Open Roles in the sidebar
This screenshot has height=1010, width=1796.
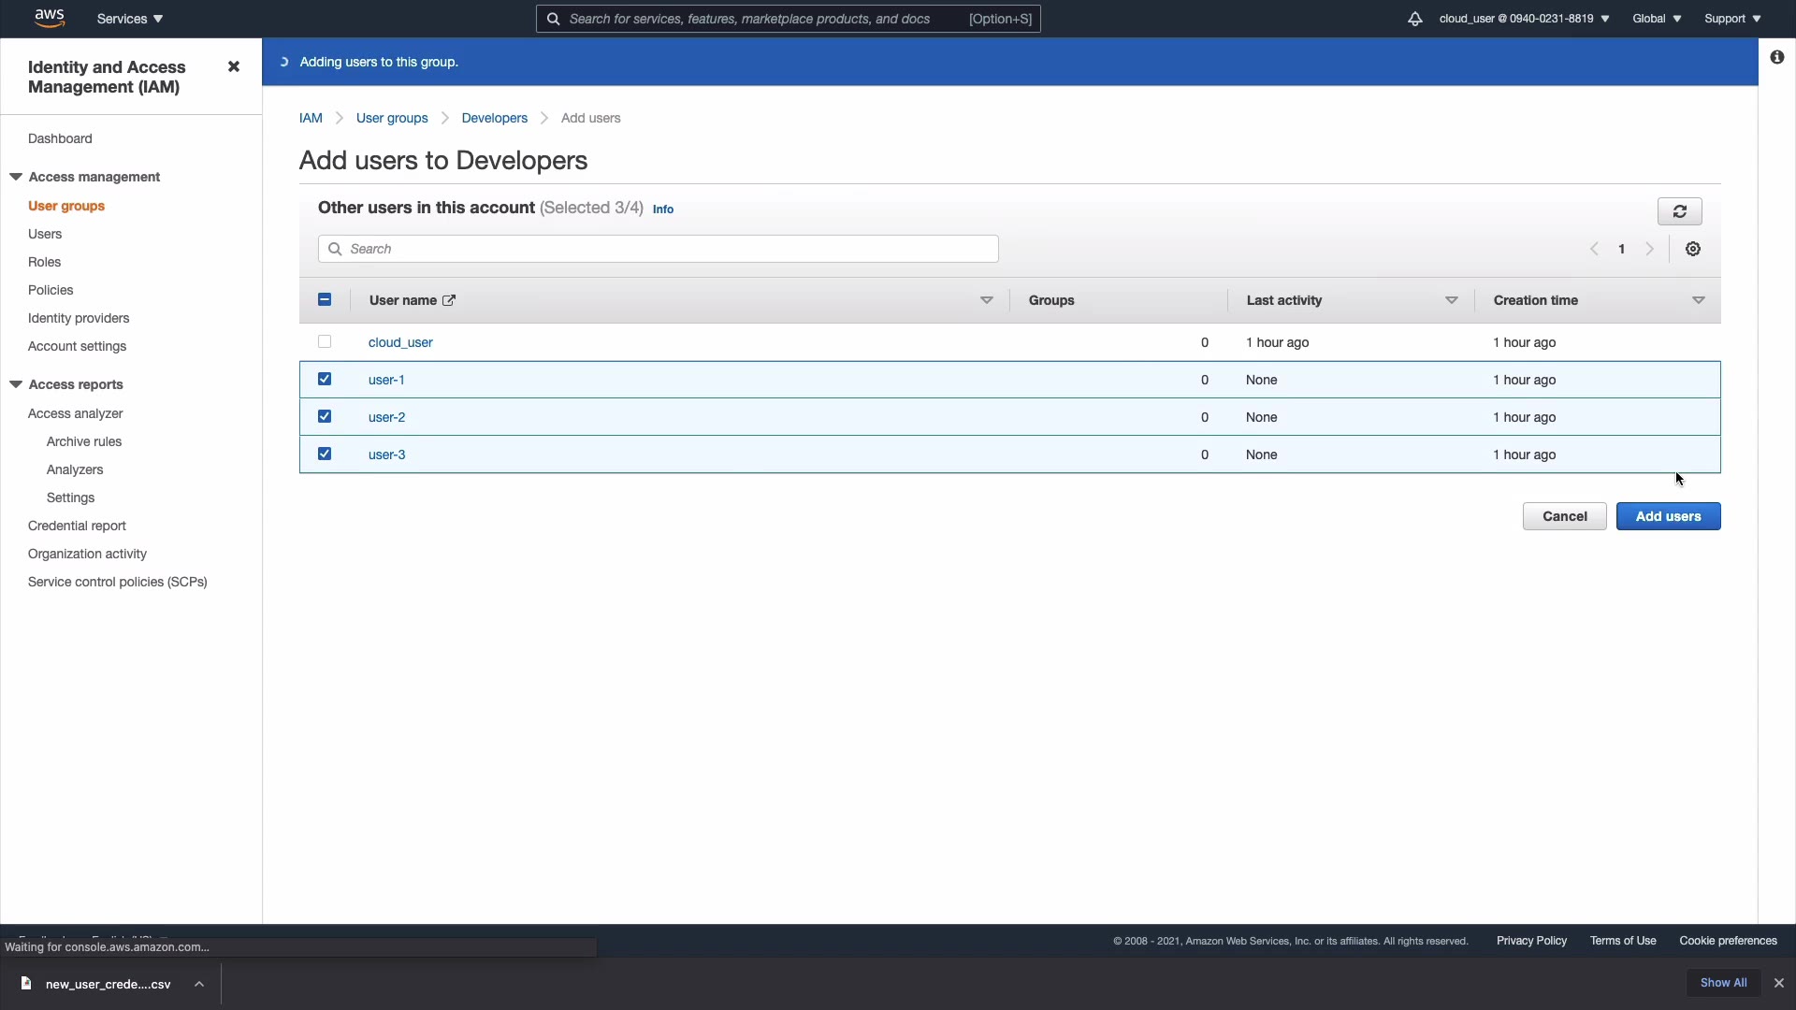44,262
